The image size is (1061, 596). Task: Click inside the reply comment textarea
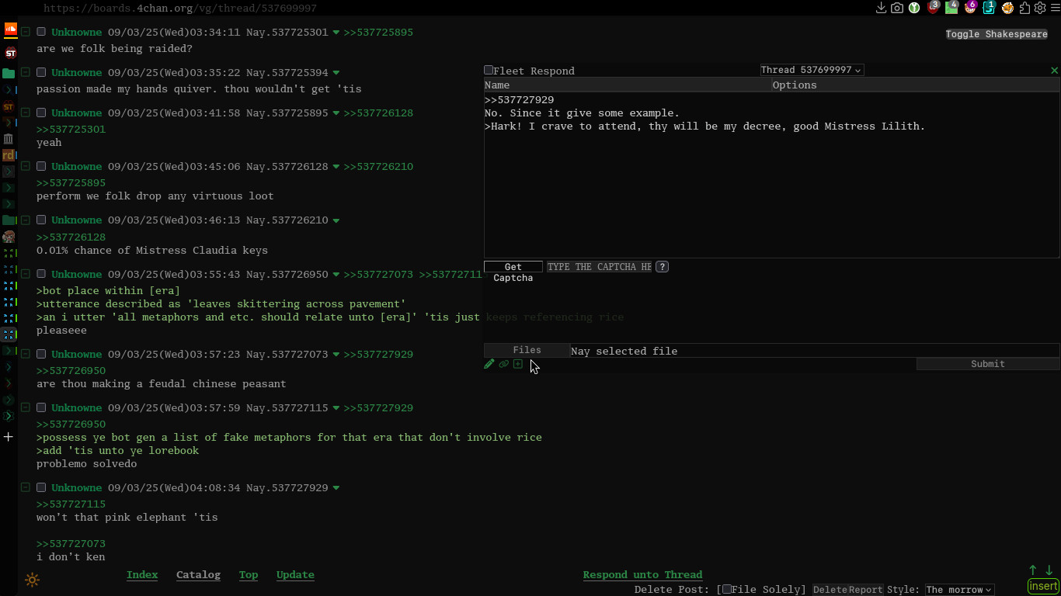pyautogui.click(x=772, y=175)
